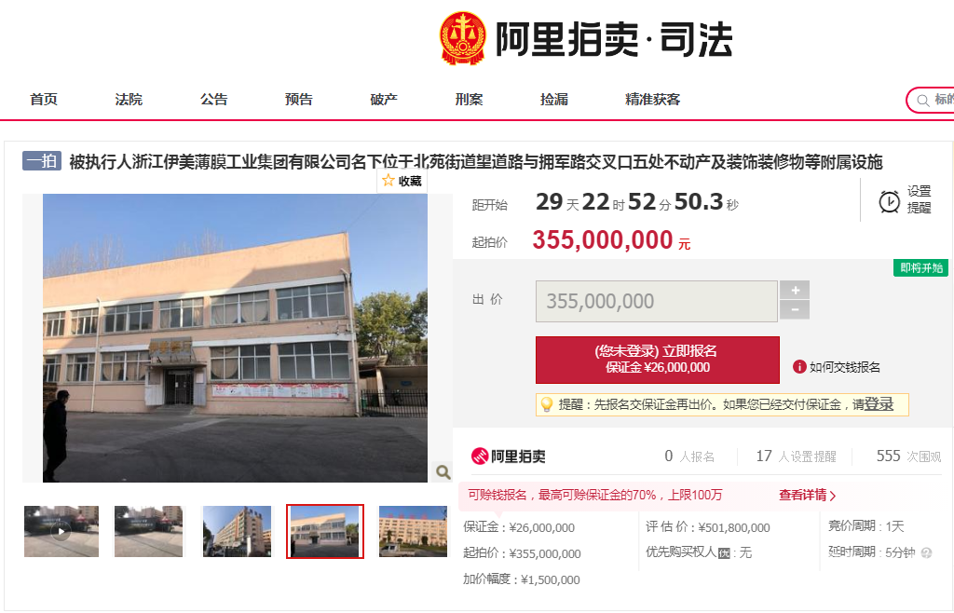Click the magnifier zoom icon on the photo
Screen dimensions: 954x613
443,471
